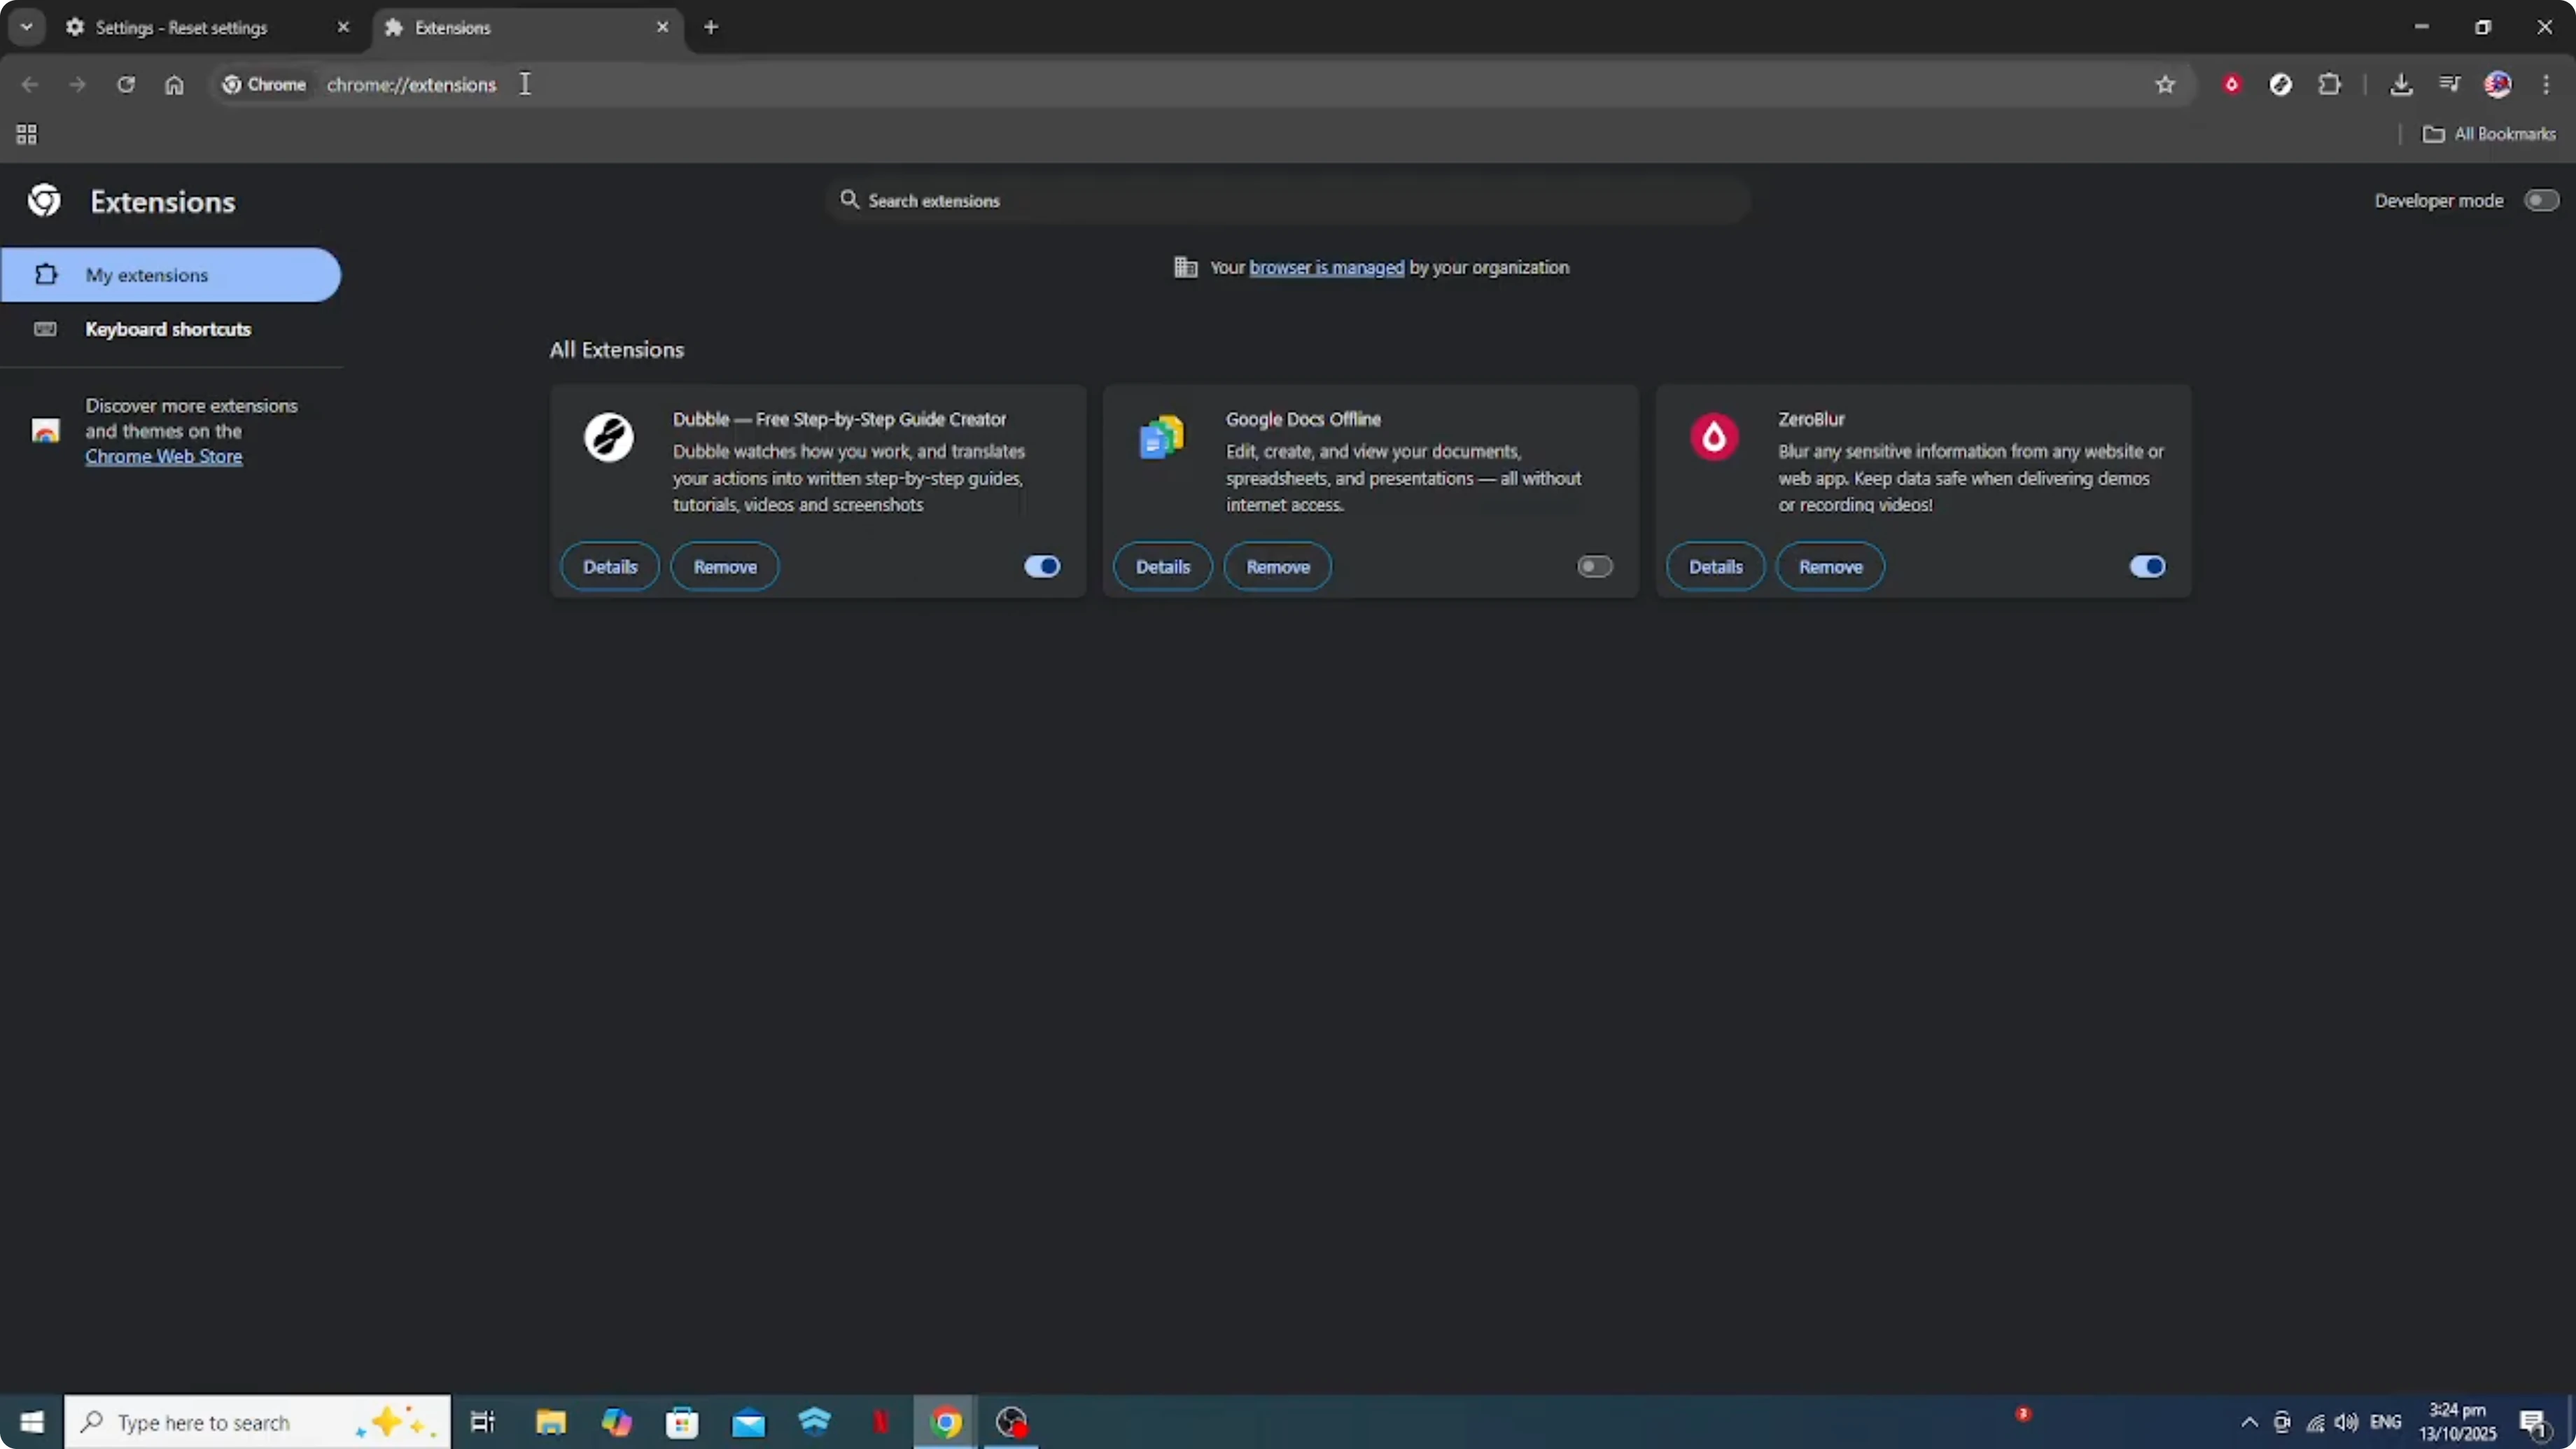Enable the Google Docs Offline toggle
Viewport: 2576px width, 1449px height.
[x=1594, y=567]
